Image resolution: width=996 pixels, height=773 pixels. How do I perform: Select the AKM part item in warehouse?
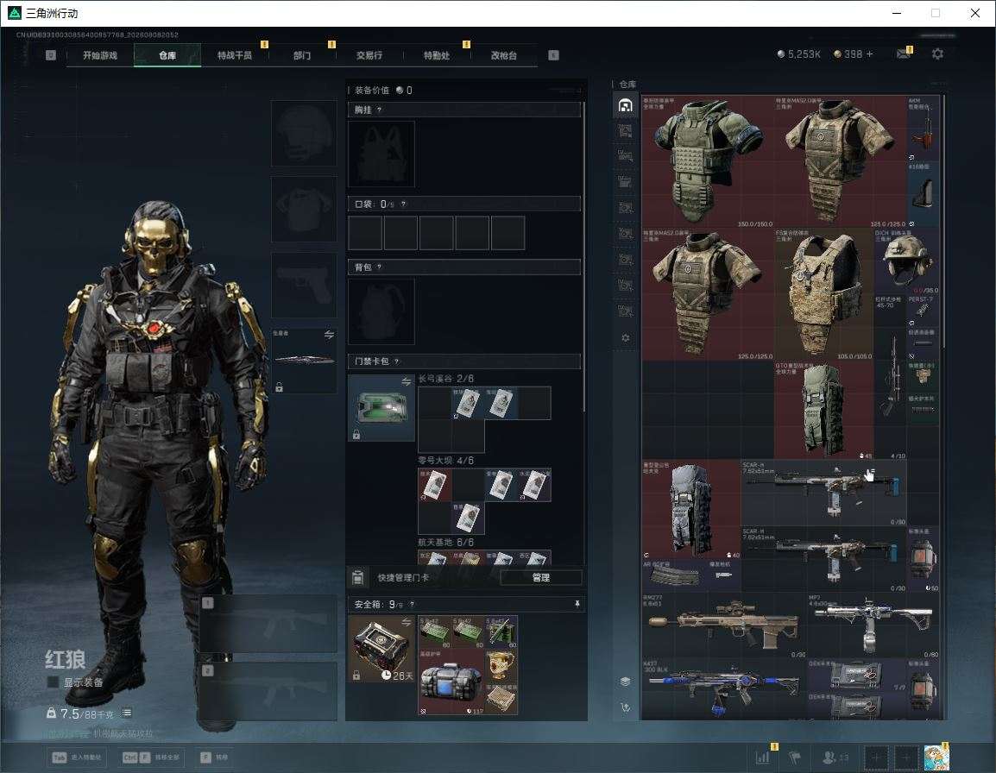pyautogui.click(x=923, y=129)
